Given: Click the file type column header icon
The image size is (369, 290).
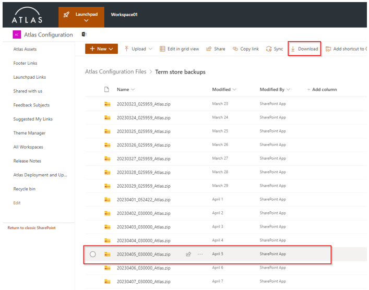Looking at the screenshot, I should 107,90.
